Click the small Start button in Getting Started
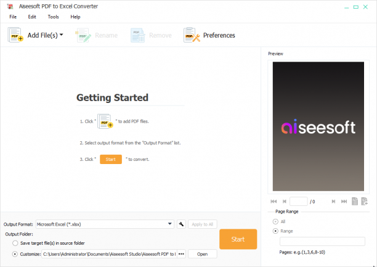Image resolution: width=377 pixels, height=267 pixels. pyautogui.click(x=111, y=159)
